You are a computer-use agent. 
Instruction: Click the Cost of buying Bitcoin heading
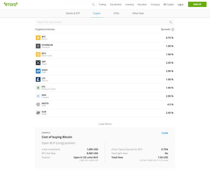click(57, 137)
